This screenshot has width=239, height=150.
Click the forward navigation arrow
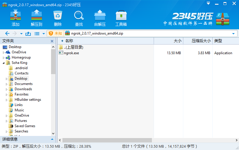click(x=15, y=33)
